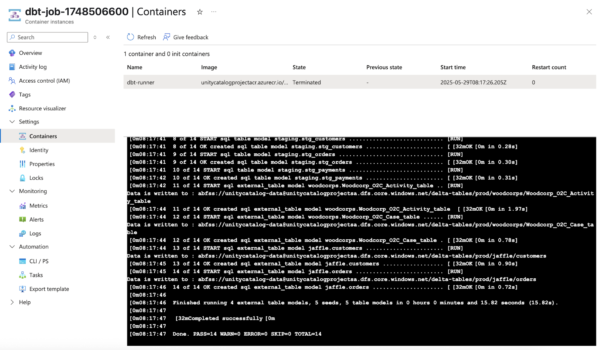The height and width of the screenshot is (350, 604).
Task: Close the Containers blade
Action: [x=589, y=12]
